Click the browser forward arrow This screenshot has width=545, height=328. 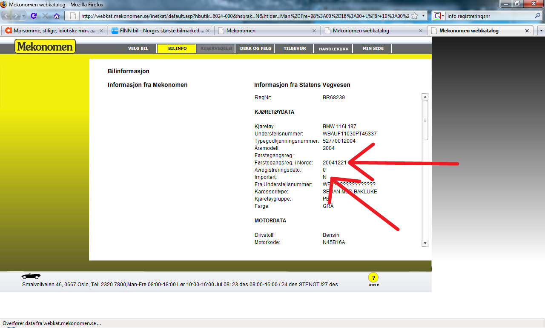[x=16, y=16]
